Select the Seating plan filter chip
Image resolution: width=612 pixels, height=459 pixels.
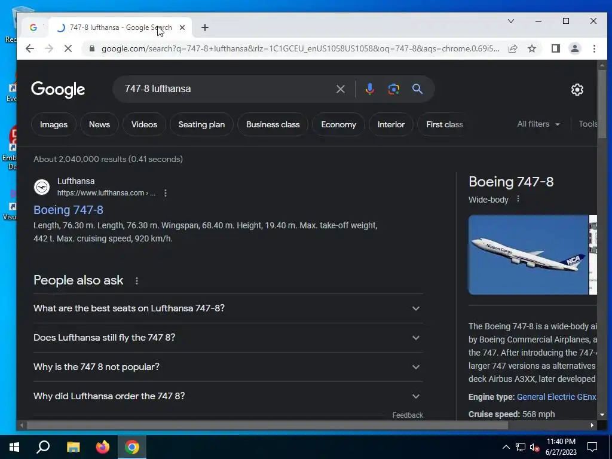coord(201,124)
